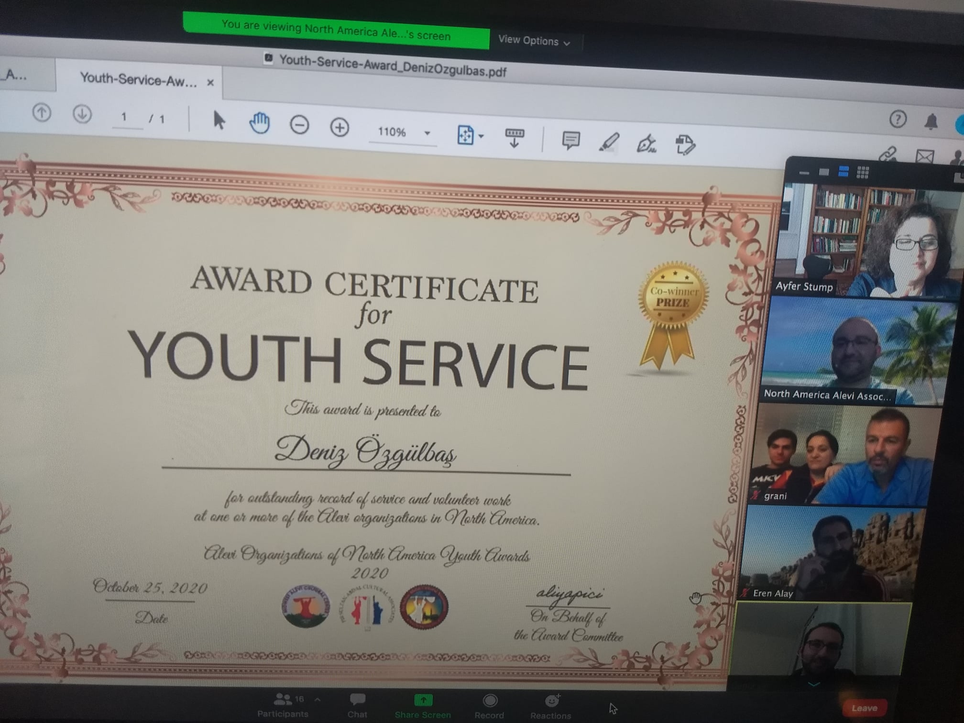Expand the fit page options dropdown

pyautogui.click(x=481, y=136)
